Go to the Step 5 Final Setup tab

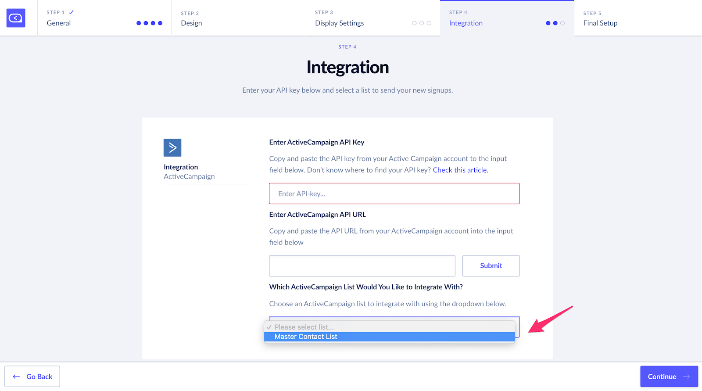coord(638,18)
